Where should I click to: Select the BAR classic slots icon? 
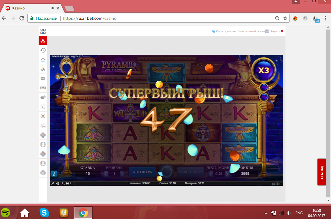coord(43,88)
